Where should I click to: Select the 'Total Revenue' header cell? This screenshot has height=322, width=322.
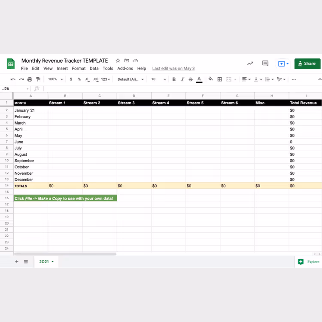tap(305, 103)
